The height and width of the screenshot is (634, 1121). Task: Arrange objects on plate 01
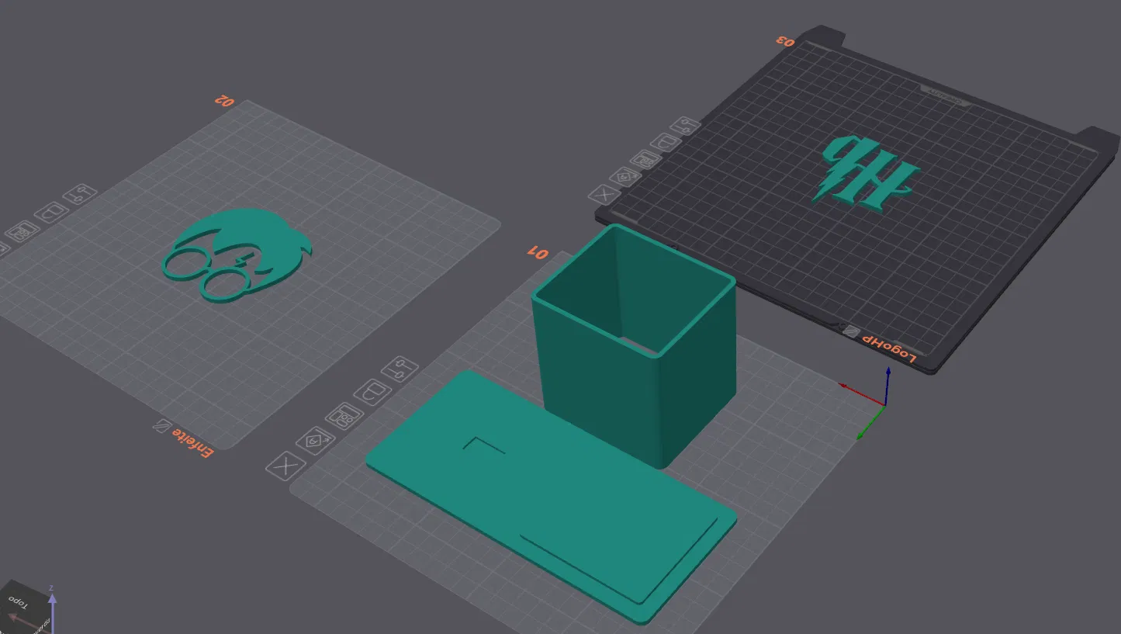(343, 416)
